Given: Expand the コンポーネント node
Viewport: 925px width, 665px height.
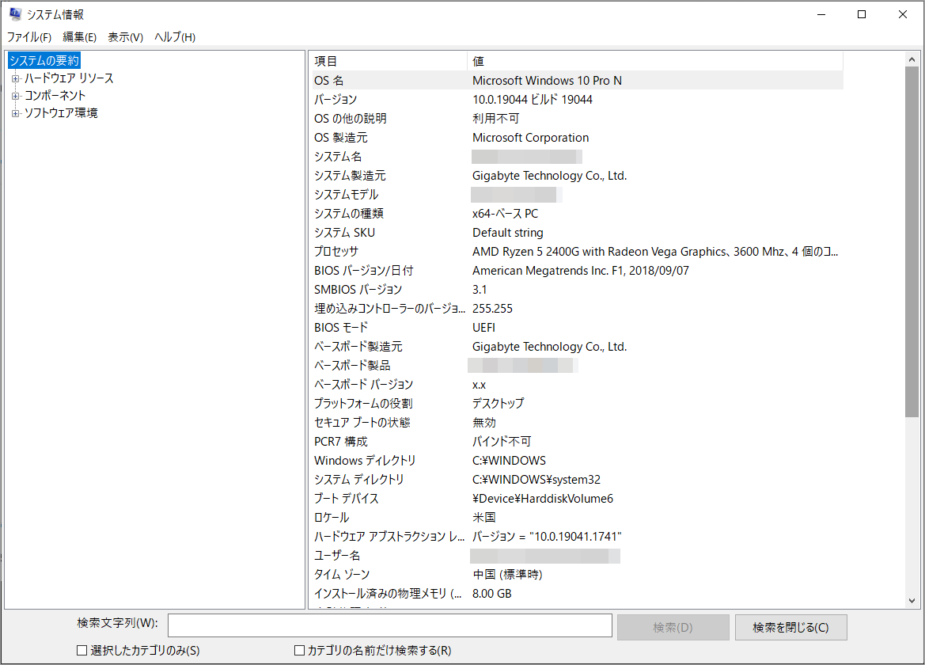Looking at the screenshot, I should [15, 96].
